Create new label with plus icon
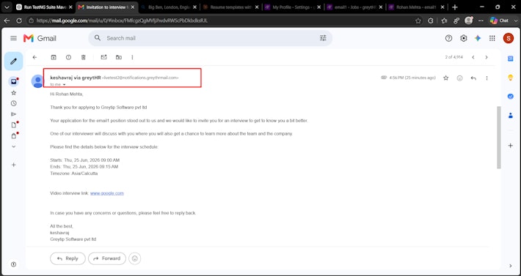 click(x=14, y=165)
